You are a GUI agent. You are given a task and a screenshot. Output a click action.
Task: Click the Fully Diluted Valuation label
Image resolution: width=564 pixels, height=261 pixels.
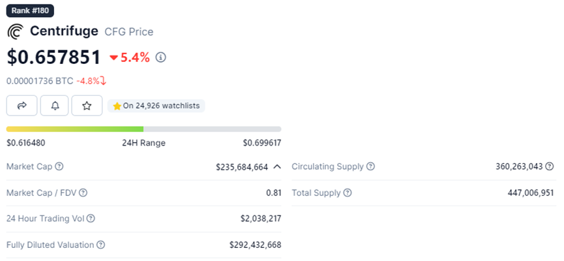(x=50, y=245)
